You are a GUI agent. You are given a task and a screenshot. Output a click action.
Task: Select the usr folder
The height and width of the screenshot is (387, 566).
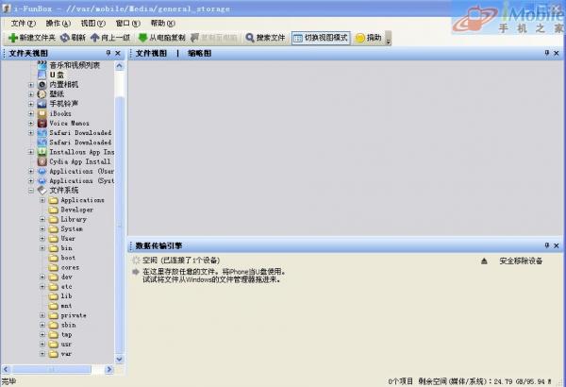click(x=66, y=345)
